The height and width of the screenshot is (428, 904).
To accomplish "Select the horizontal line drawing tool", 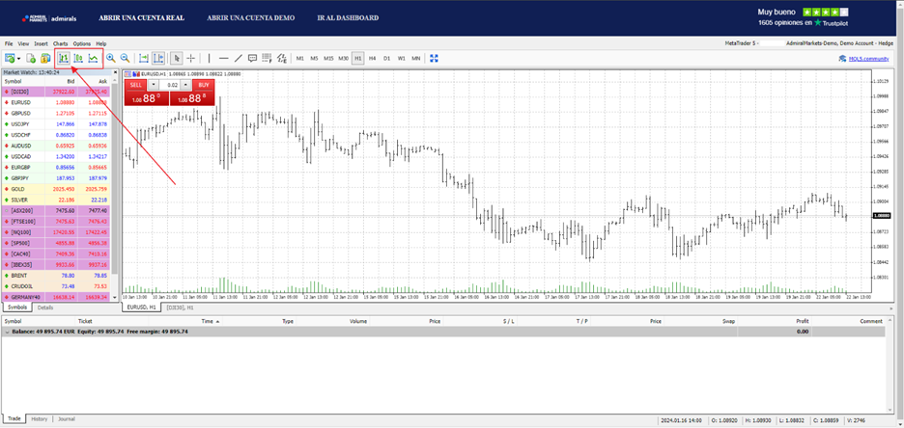I will point(224,58).
